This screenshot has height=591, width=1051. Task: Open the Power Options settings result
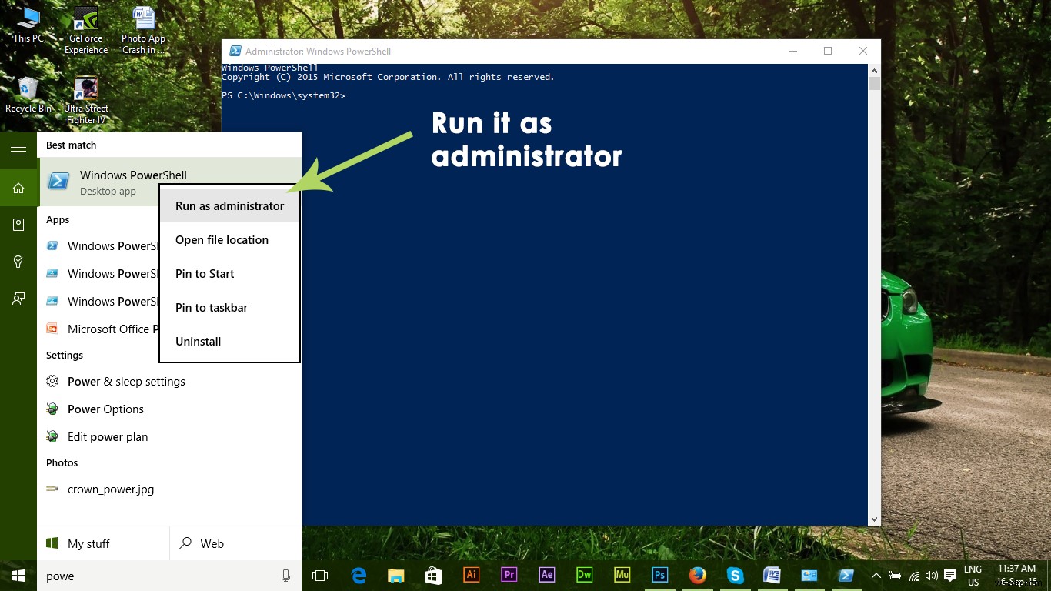point(169,409)
